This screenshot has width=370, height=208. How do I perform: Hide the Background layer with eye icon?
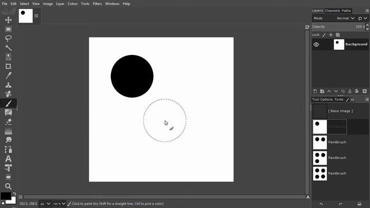point(316,44)
